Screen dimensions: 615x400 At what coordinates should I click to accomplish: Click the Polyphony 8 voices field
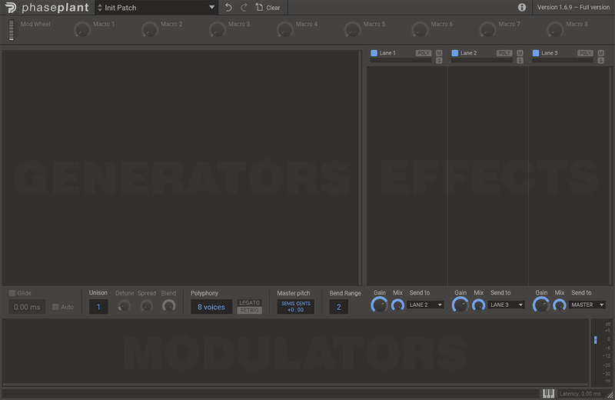(x=211, y=307)
